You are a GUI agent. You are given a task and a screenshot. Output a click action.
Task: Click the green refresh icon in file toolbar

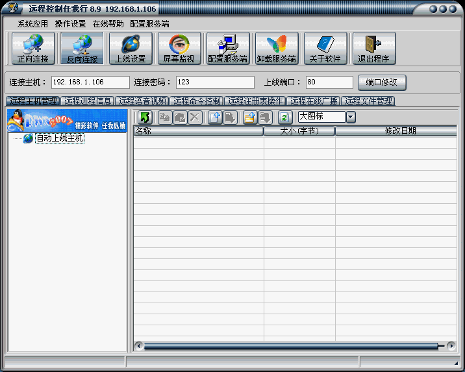coord(284,118)
